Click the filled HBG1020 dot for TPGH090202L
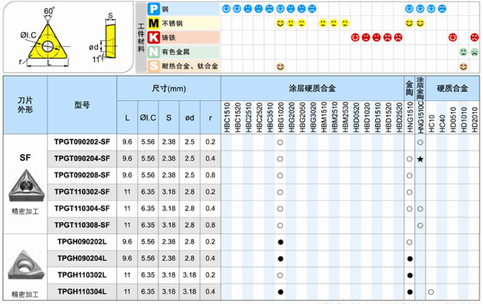Viewport: 483px width, 304px height. [280, 242]
